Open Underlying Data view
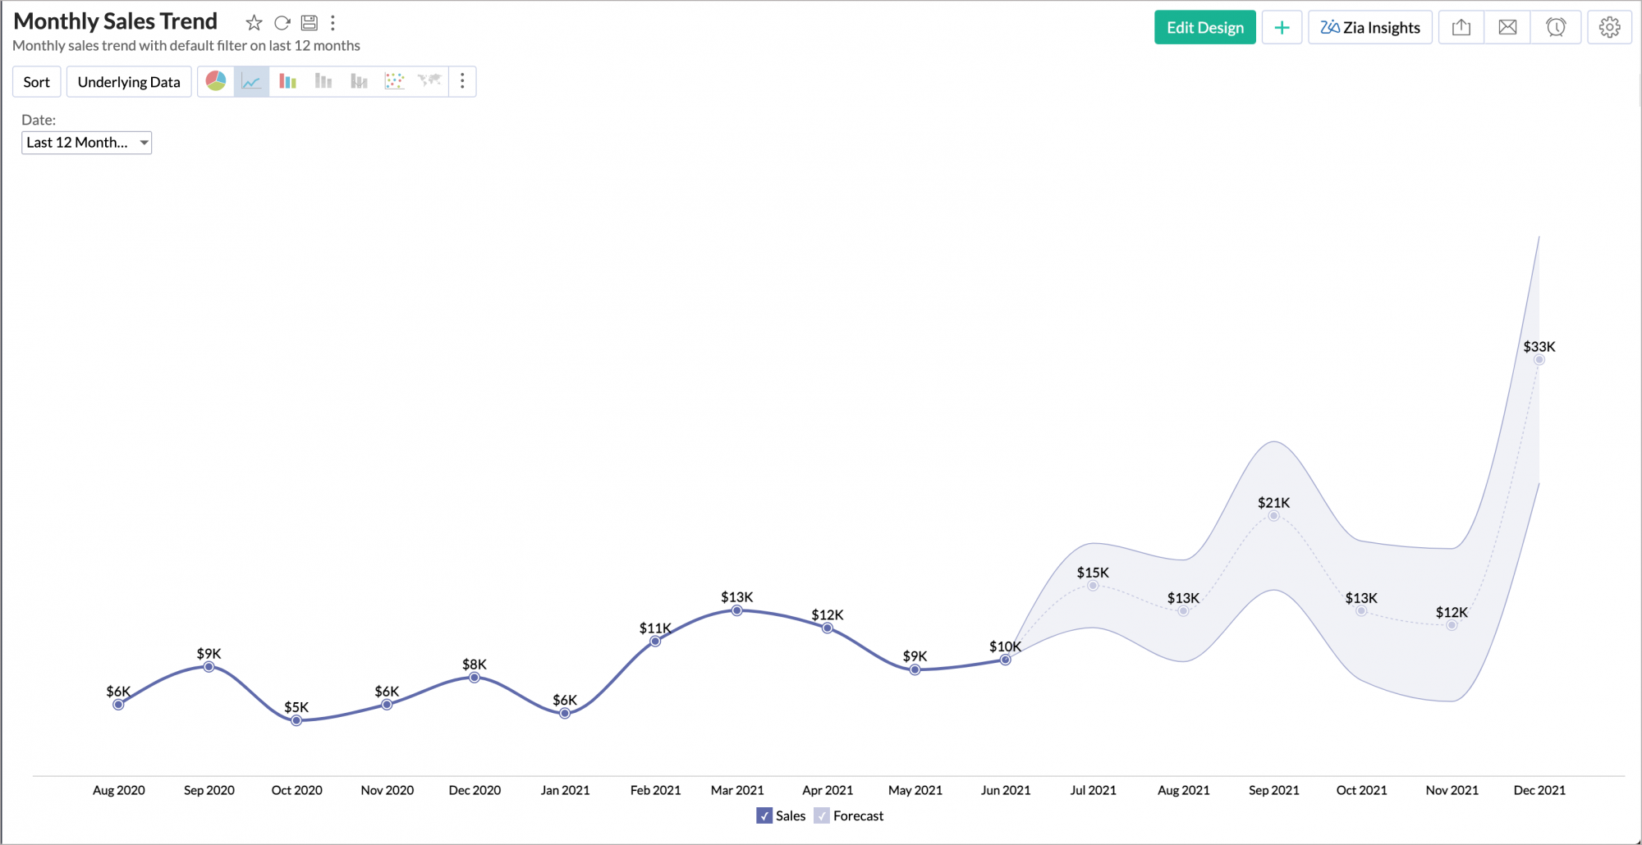Viewport: 1642px width, 845px height. pos(129,82)
